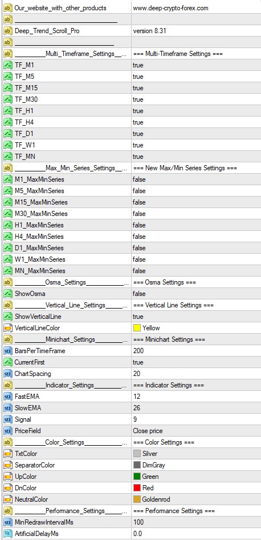
Task: Open the CurrentFirst true value dropdown
Action: 196,362
